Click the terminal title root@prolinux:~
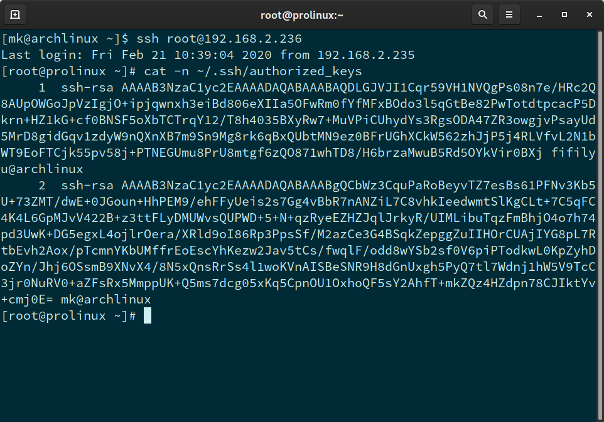Screen dimensions: 604x422 (x=302, y=14)
